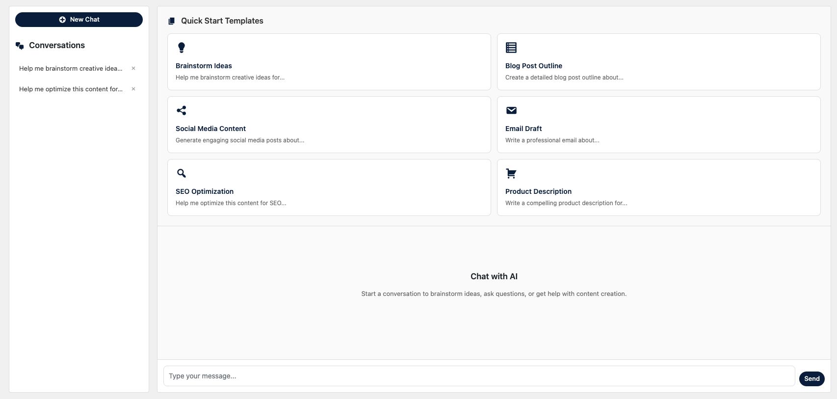Select the Social Media Content template title
Screen dimensions: 837x399
210,129
